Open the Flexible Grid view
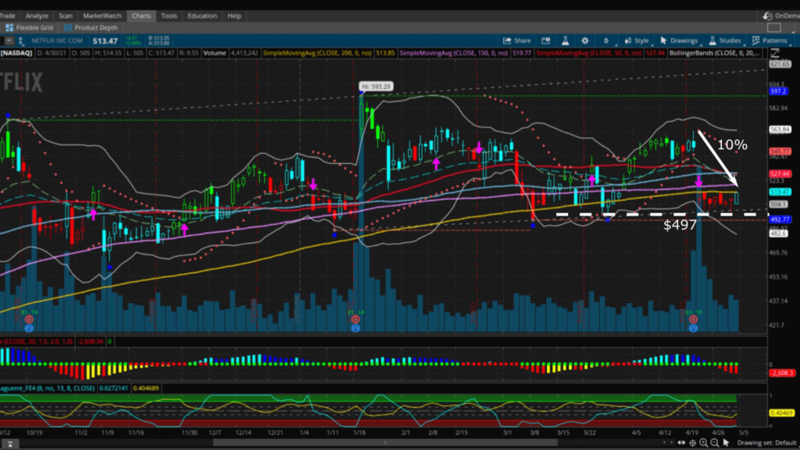This screenshot has height=450, width=800. tap(29, 27)
